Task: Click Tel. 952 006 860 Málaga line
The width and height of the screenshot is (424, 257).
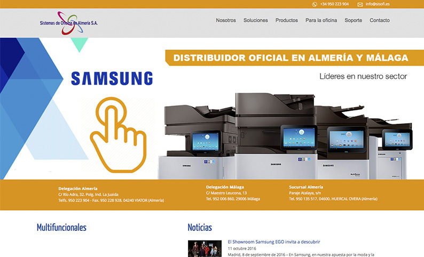Action: coord(233,199)
